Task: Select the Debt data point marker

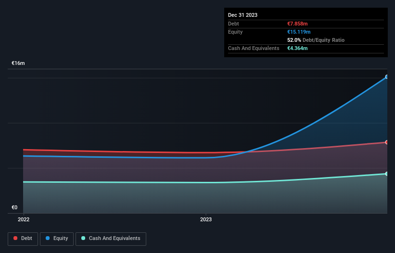Action: pyautogui.click(x=387, y=142)
